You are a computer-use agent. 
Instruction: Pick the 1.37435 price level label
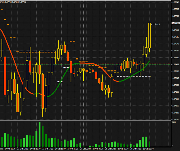pos(176,64)
